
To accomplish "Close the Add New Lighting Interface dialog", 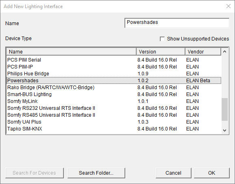I will (x=228, y=6).
